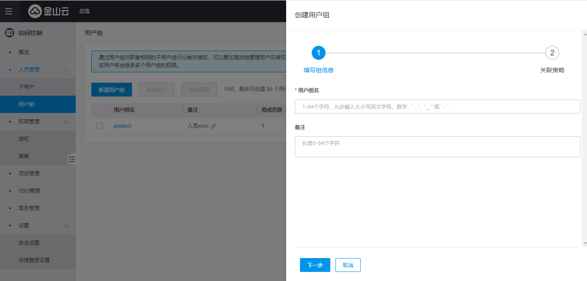The height and width of the screenshot is (281, 587).
Task: Click the drawer scrollbar up arrow
Action: pyautogui.click(x=584, y=33)
